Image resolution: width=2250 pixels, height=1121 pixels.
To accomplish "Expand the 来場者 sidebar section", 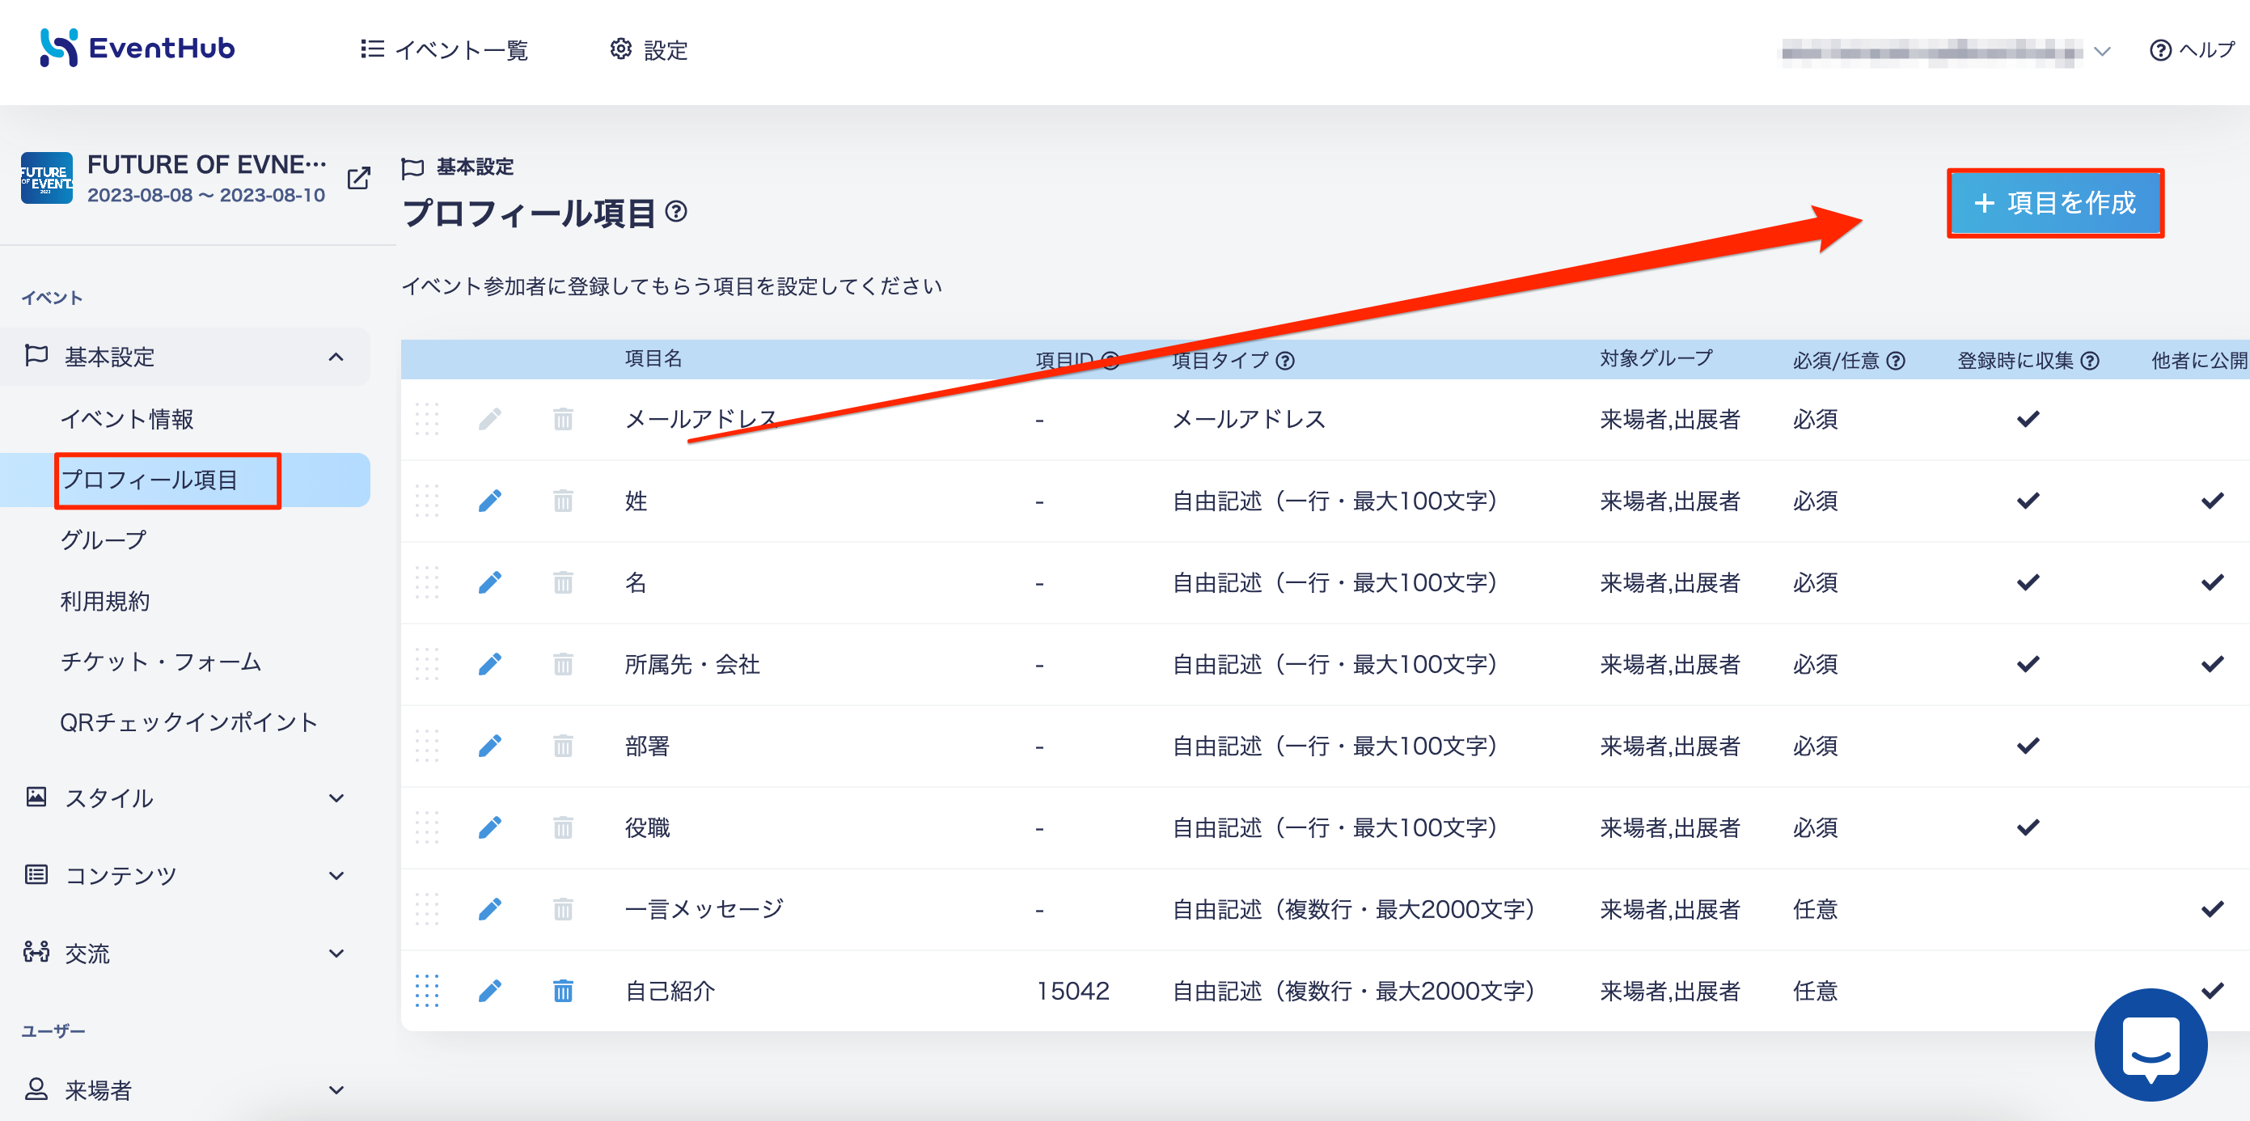I will click(x=185, y=1089).
